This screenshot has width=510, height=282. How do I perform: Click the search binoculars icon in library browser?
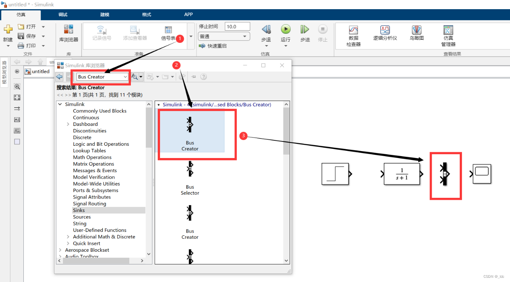tap(135, 77)
